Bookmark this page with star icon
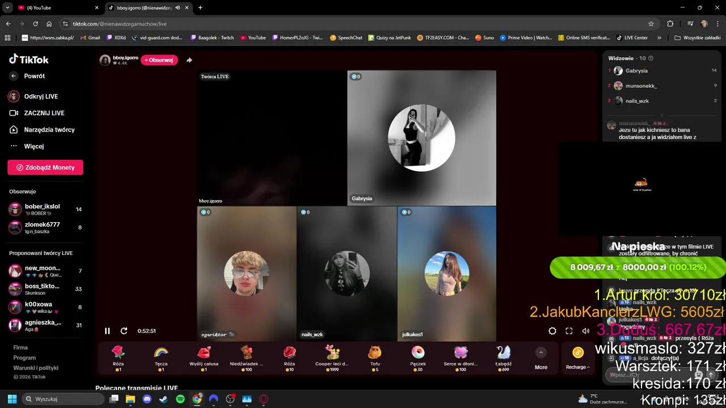 tap(651, 24)
